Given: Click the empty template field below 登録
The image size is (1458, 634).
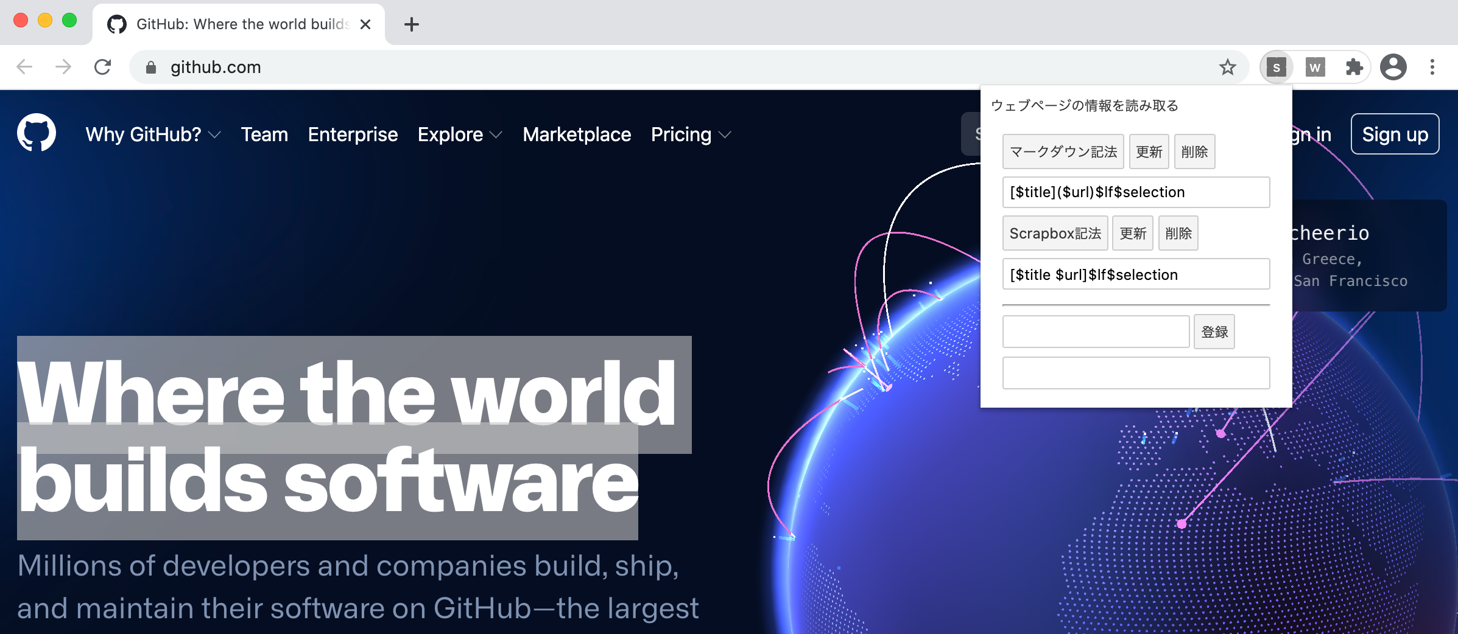Looking at the screenshot, I should click(1136, 373).
